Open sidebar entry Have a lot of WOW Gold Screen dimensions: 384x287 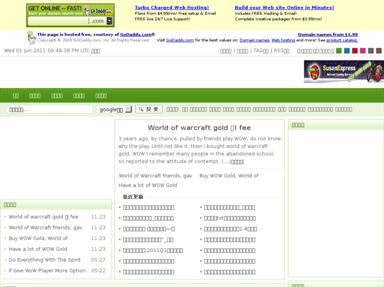point(38,249)
